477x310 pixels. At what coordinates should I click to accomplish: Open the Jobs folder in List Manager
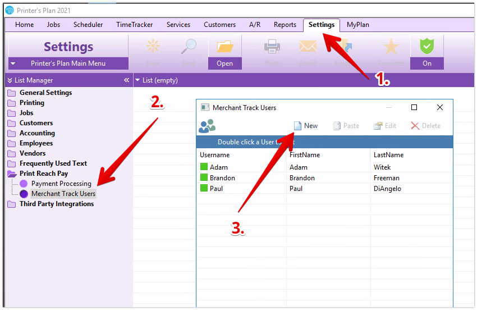(26, 113)
